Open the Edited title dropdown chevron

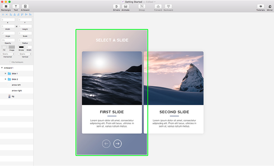point(155,2)
